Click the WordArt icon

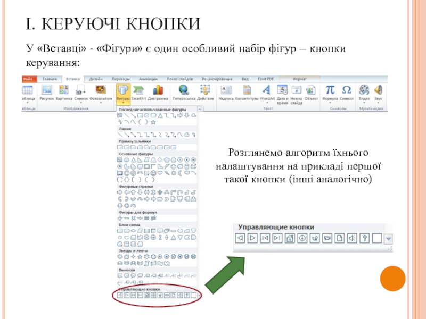pyautogui.click(x=267, y=90)
